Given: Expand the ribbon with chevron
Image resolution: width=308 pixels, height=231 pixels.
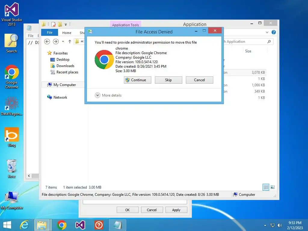Looking at the screenshot, I should pyautogui.click(x=267, y=32).
